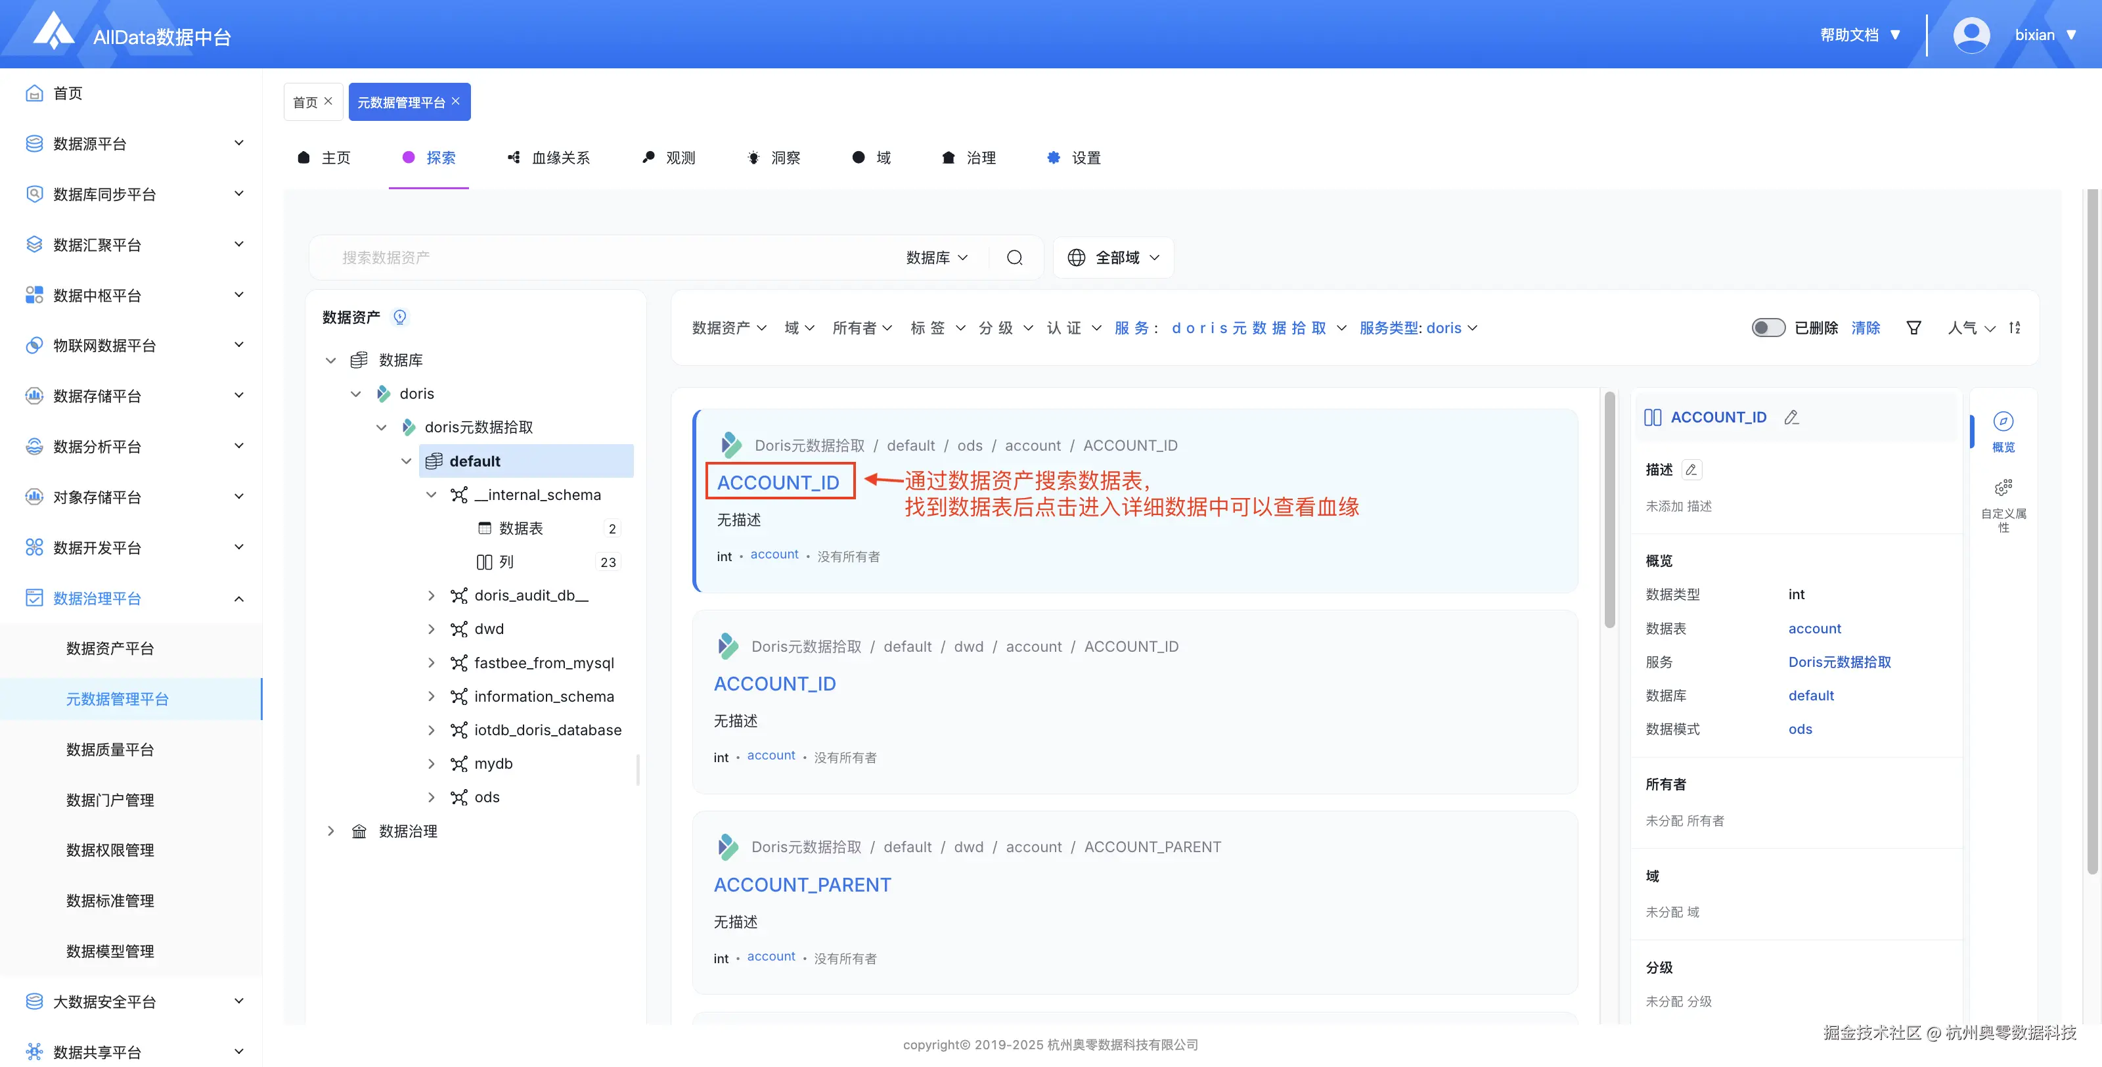The image size is (2102, 1067).
Task: Open the user avatar icon in top bar
Action: click(1971, 34)
